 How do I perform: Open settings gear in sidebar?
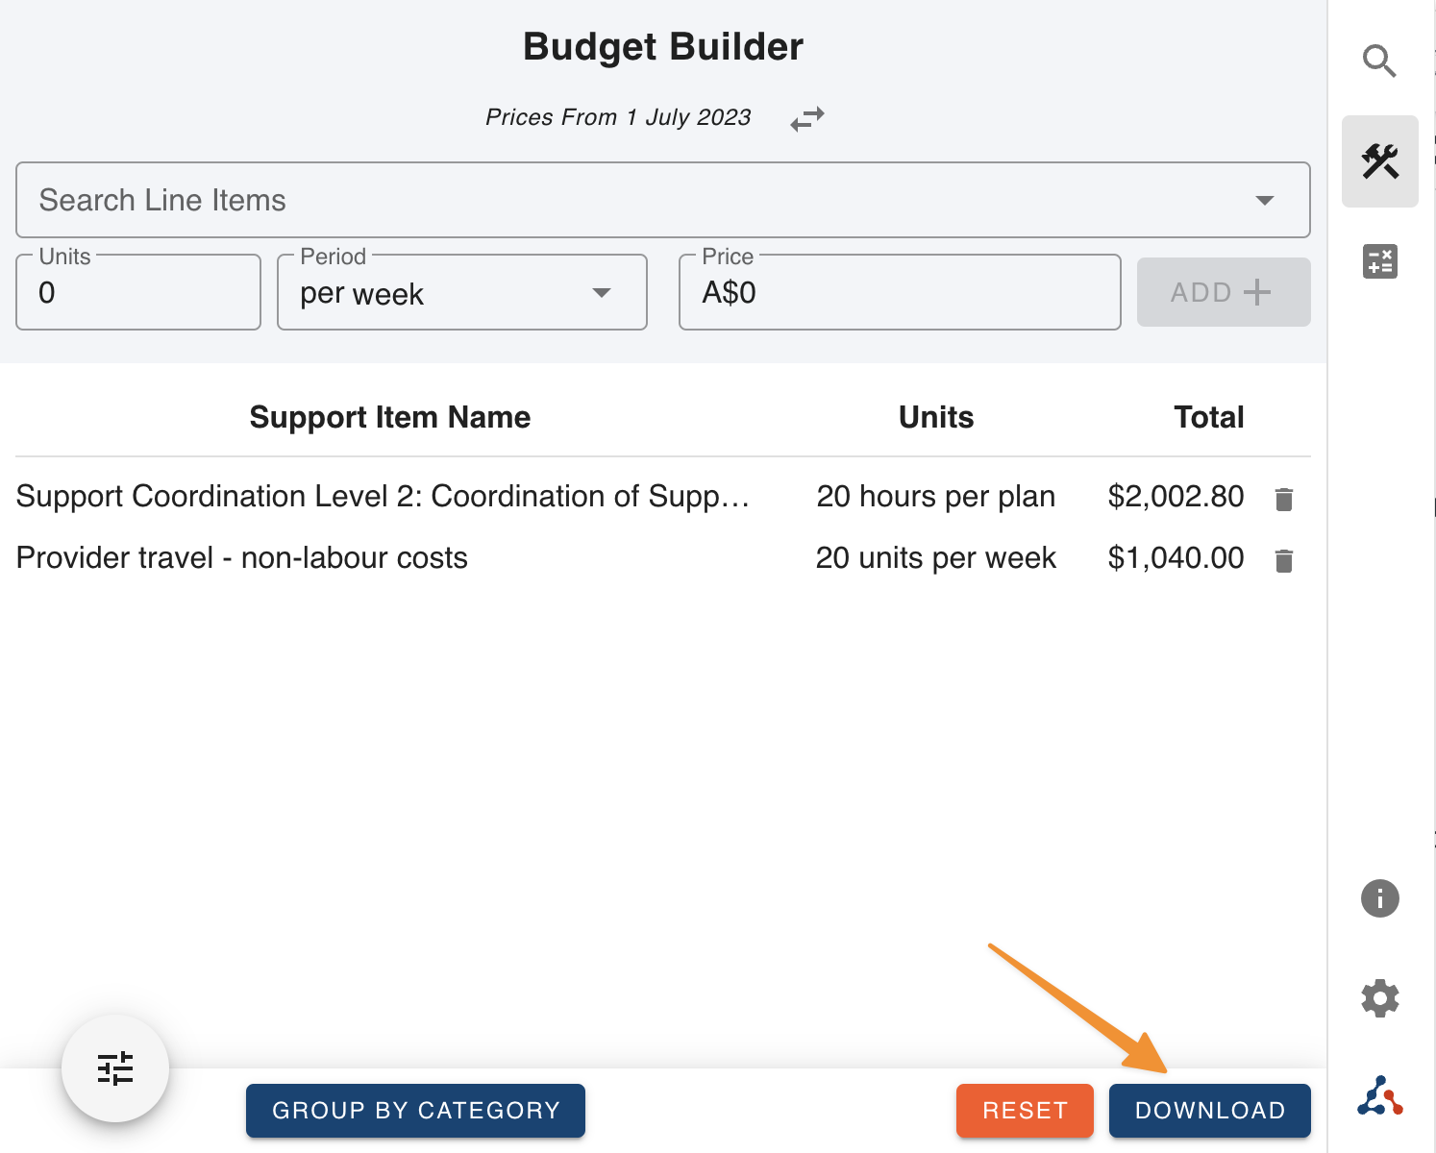pos(1379,998)
